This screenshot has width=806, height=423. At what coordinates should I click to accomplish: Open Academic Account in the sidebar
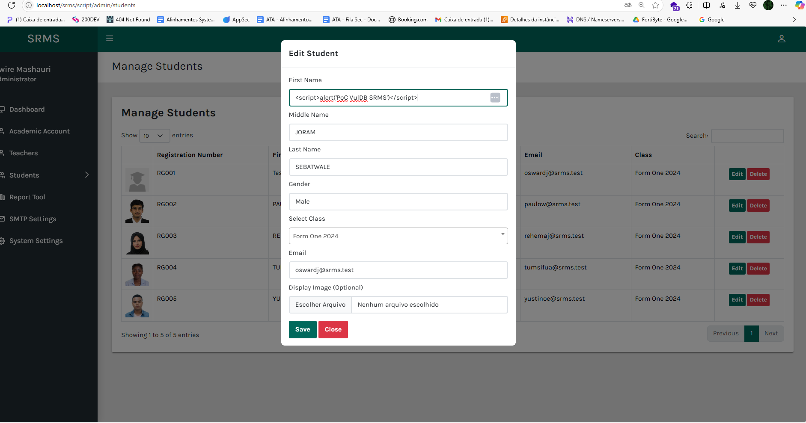click(39, 131)
